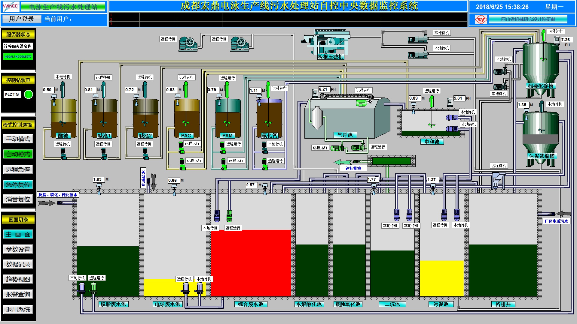Click the metering pump below 碱池2
The image size is (577, 324).
[145, 154]
